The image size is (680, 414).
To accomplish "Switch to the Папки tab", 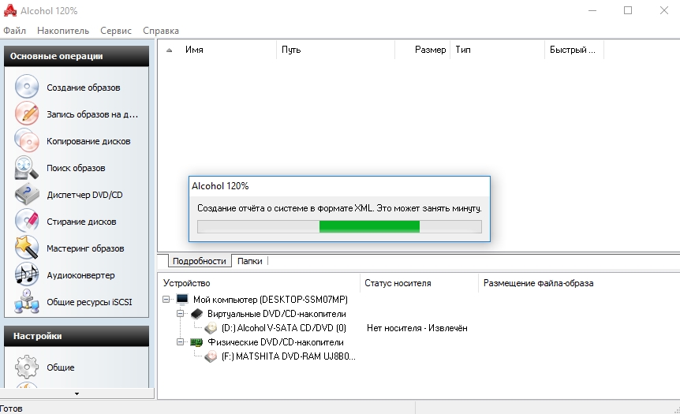I will click(250, 261).
